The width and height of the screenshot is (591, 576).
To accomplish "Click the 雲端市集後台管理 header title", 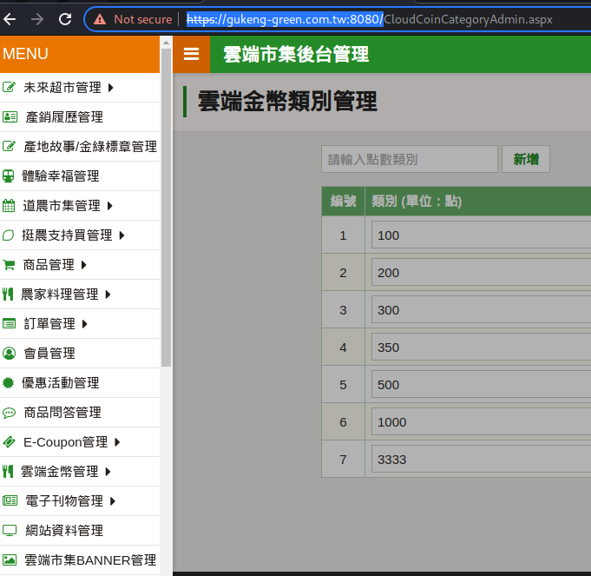I will 296,55.
